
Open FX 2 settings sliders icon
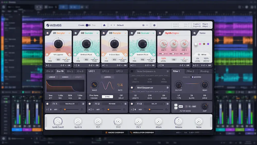pos(125,104)
